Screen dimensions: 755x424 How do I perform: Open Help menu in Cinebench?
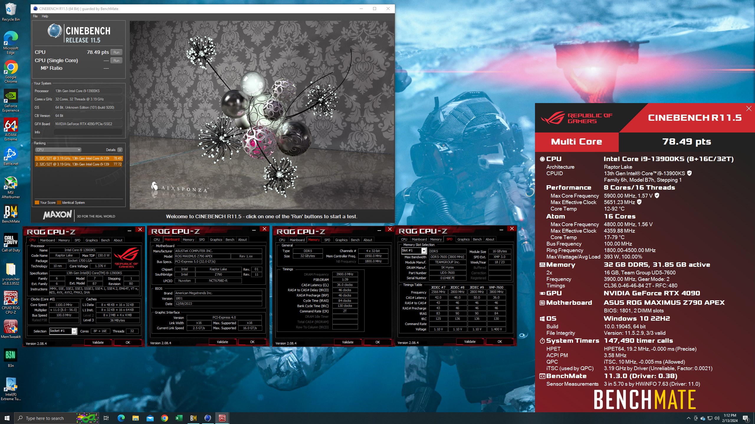tap(45, 16)
